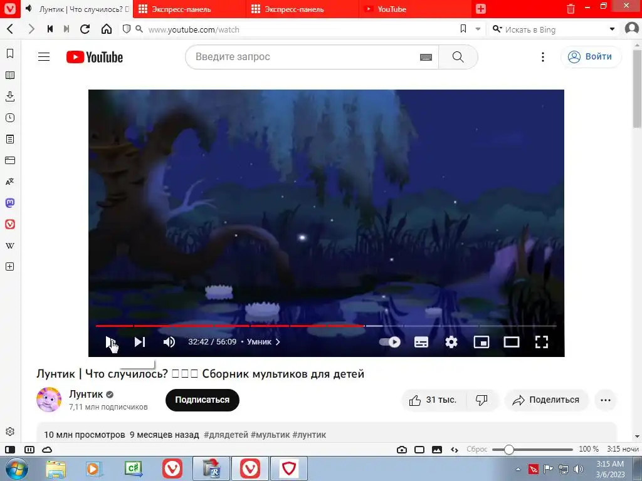The height and width of the screenshot is (481, 642).
Task: Open the History panel in the sidebar
Action: pos(10,118)
